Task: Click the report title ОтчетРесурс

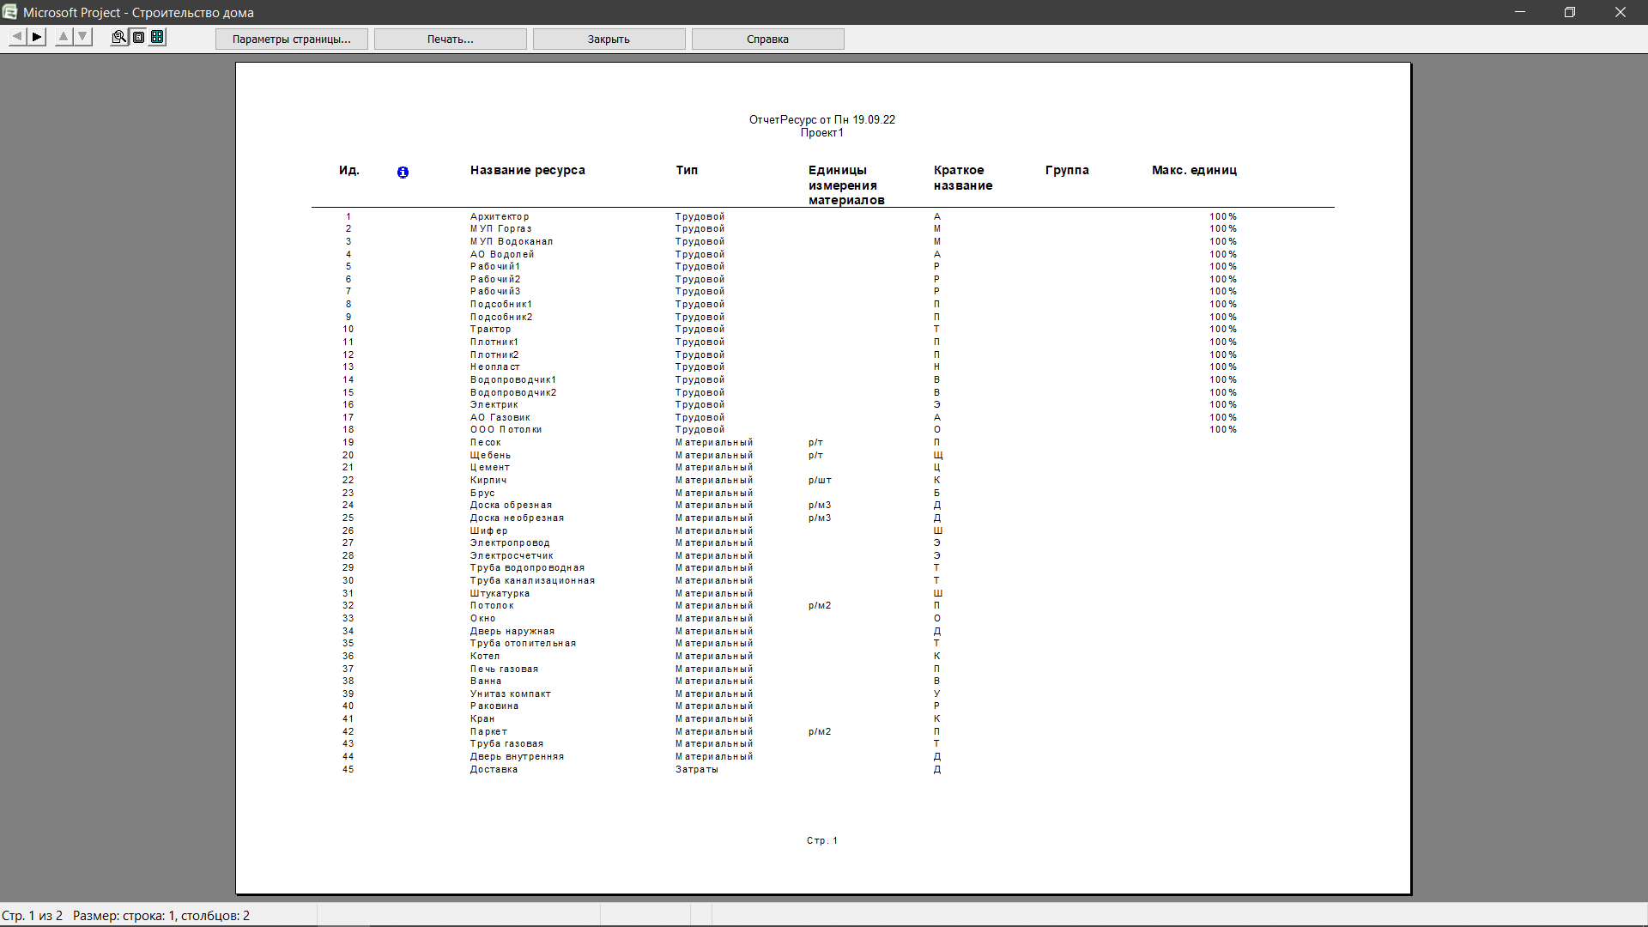Action: (x=822, y=120)
